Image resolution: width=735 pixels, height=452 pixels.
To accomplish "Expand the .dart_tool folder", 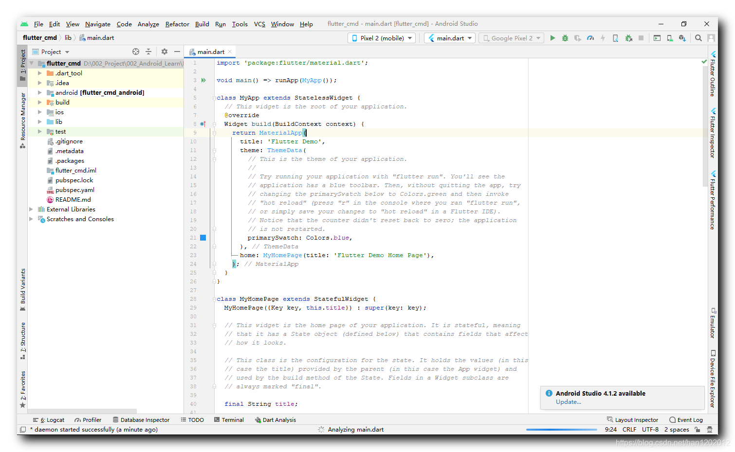I will (x=40, y=73).
